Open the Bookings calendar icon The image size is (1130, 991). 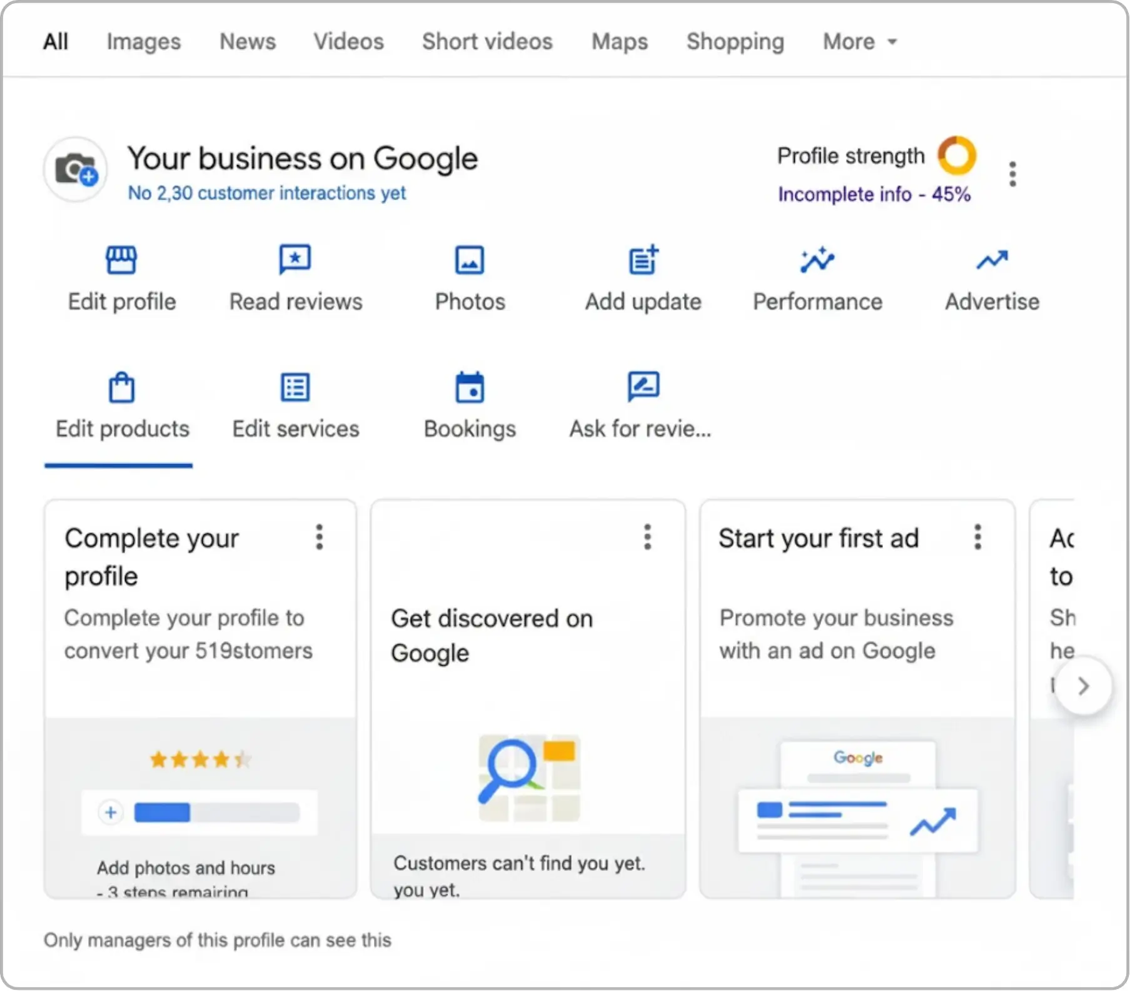(x=470, y=387)
